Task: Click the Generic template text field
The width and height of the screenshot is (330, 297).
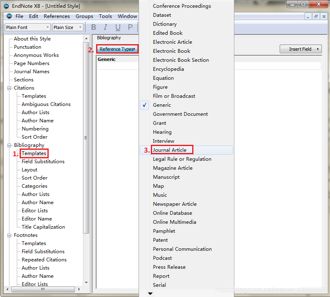Action: (209, 66)
